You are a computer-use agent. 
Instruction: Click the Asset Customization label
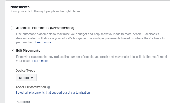point(31,87)
